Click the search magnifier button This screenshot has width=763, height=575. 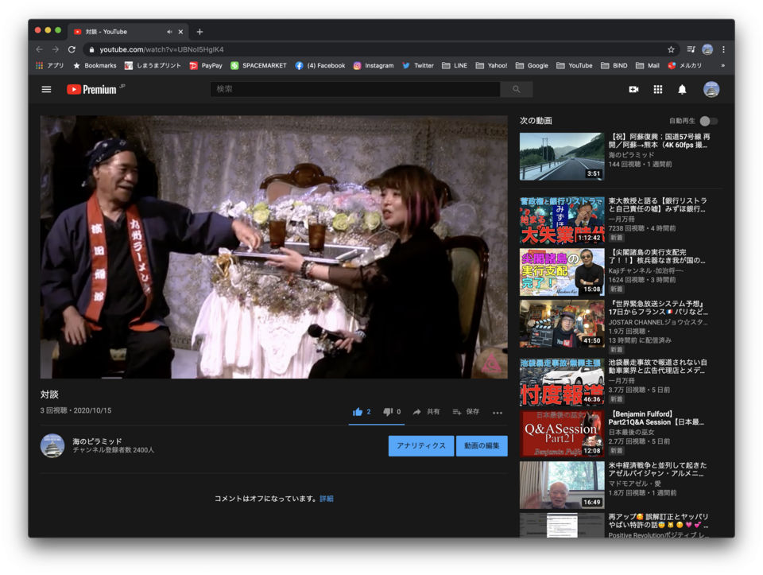coord(517,89)
